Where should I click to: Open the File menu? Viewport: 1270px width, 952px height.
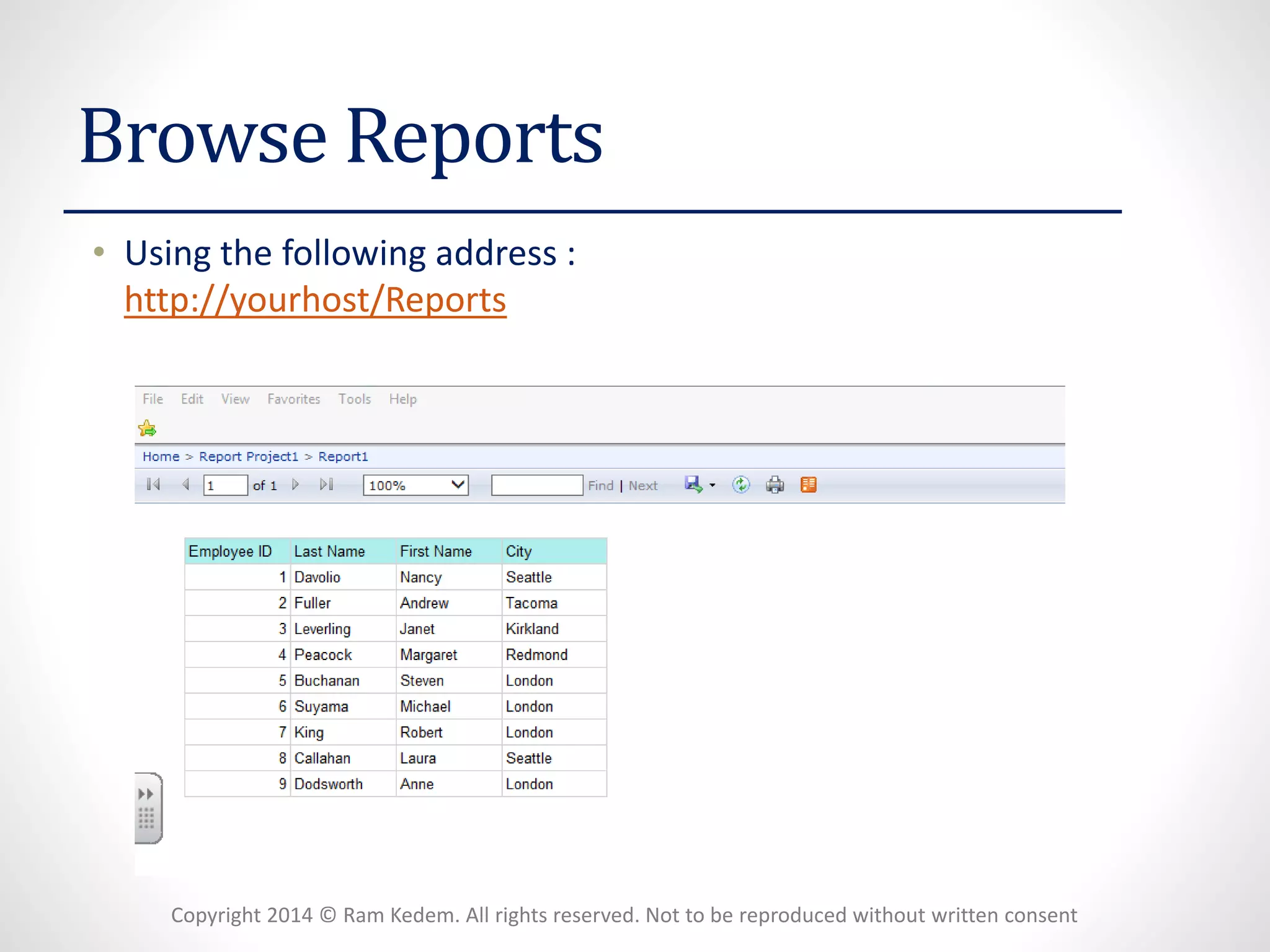[x=153, y=399]
